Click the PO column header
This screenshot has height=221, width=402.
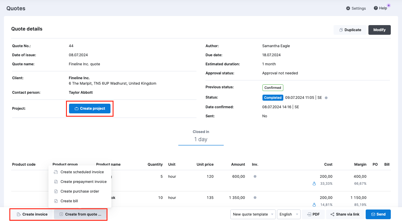click(x=375, y=164)
